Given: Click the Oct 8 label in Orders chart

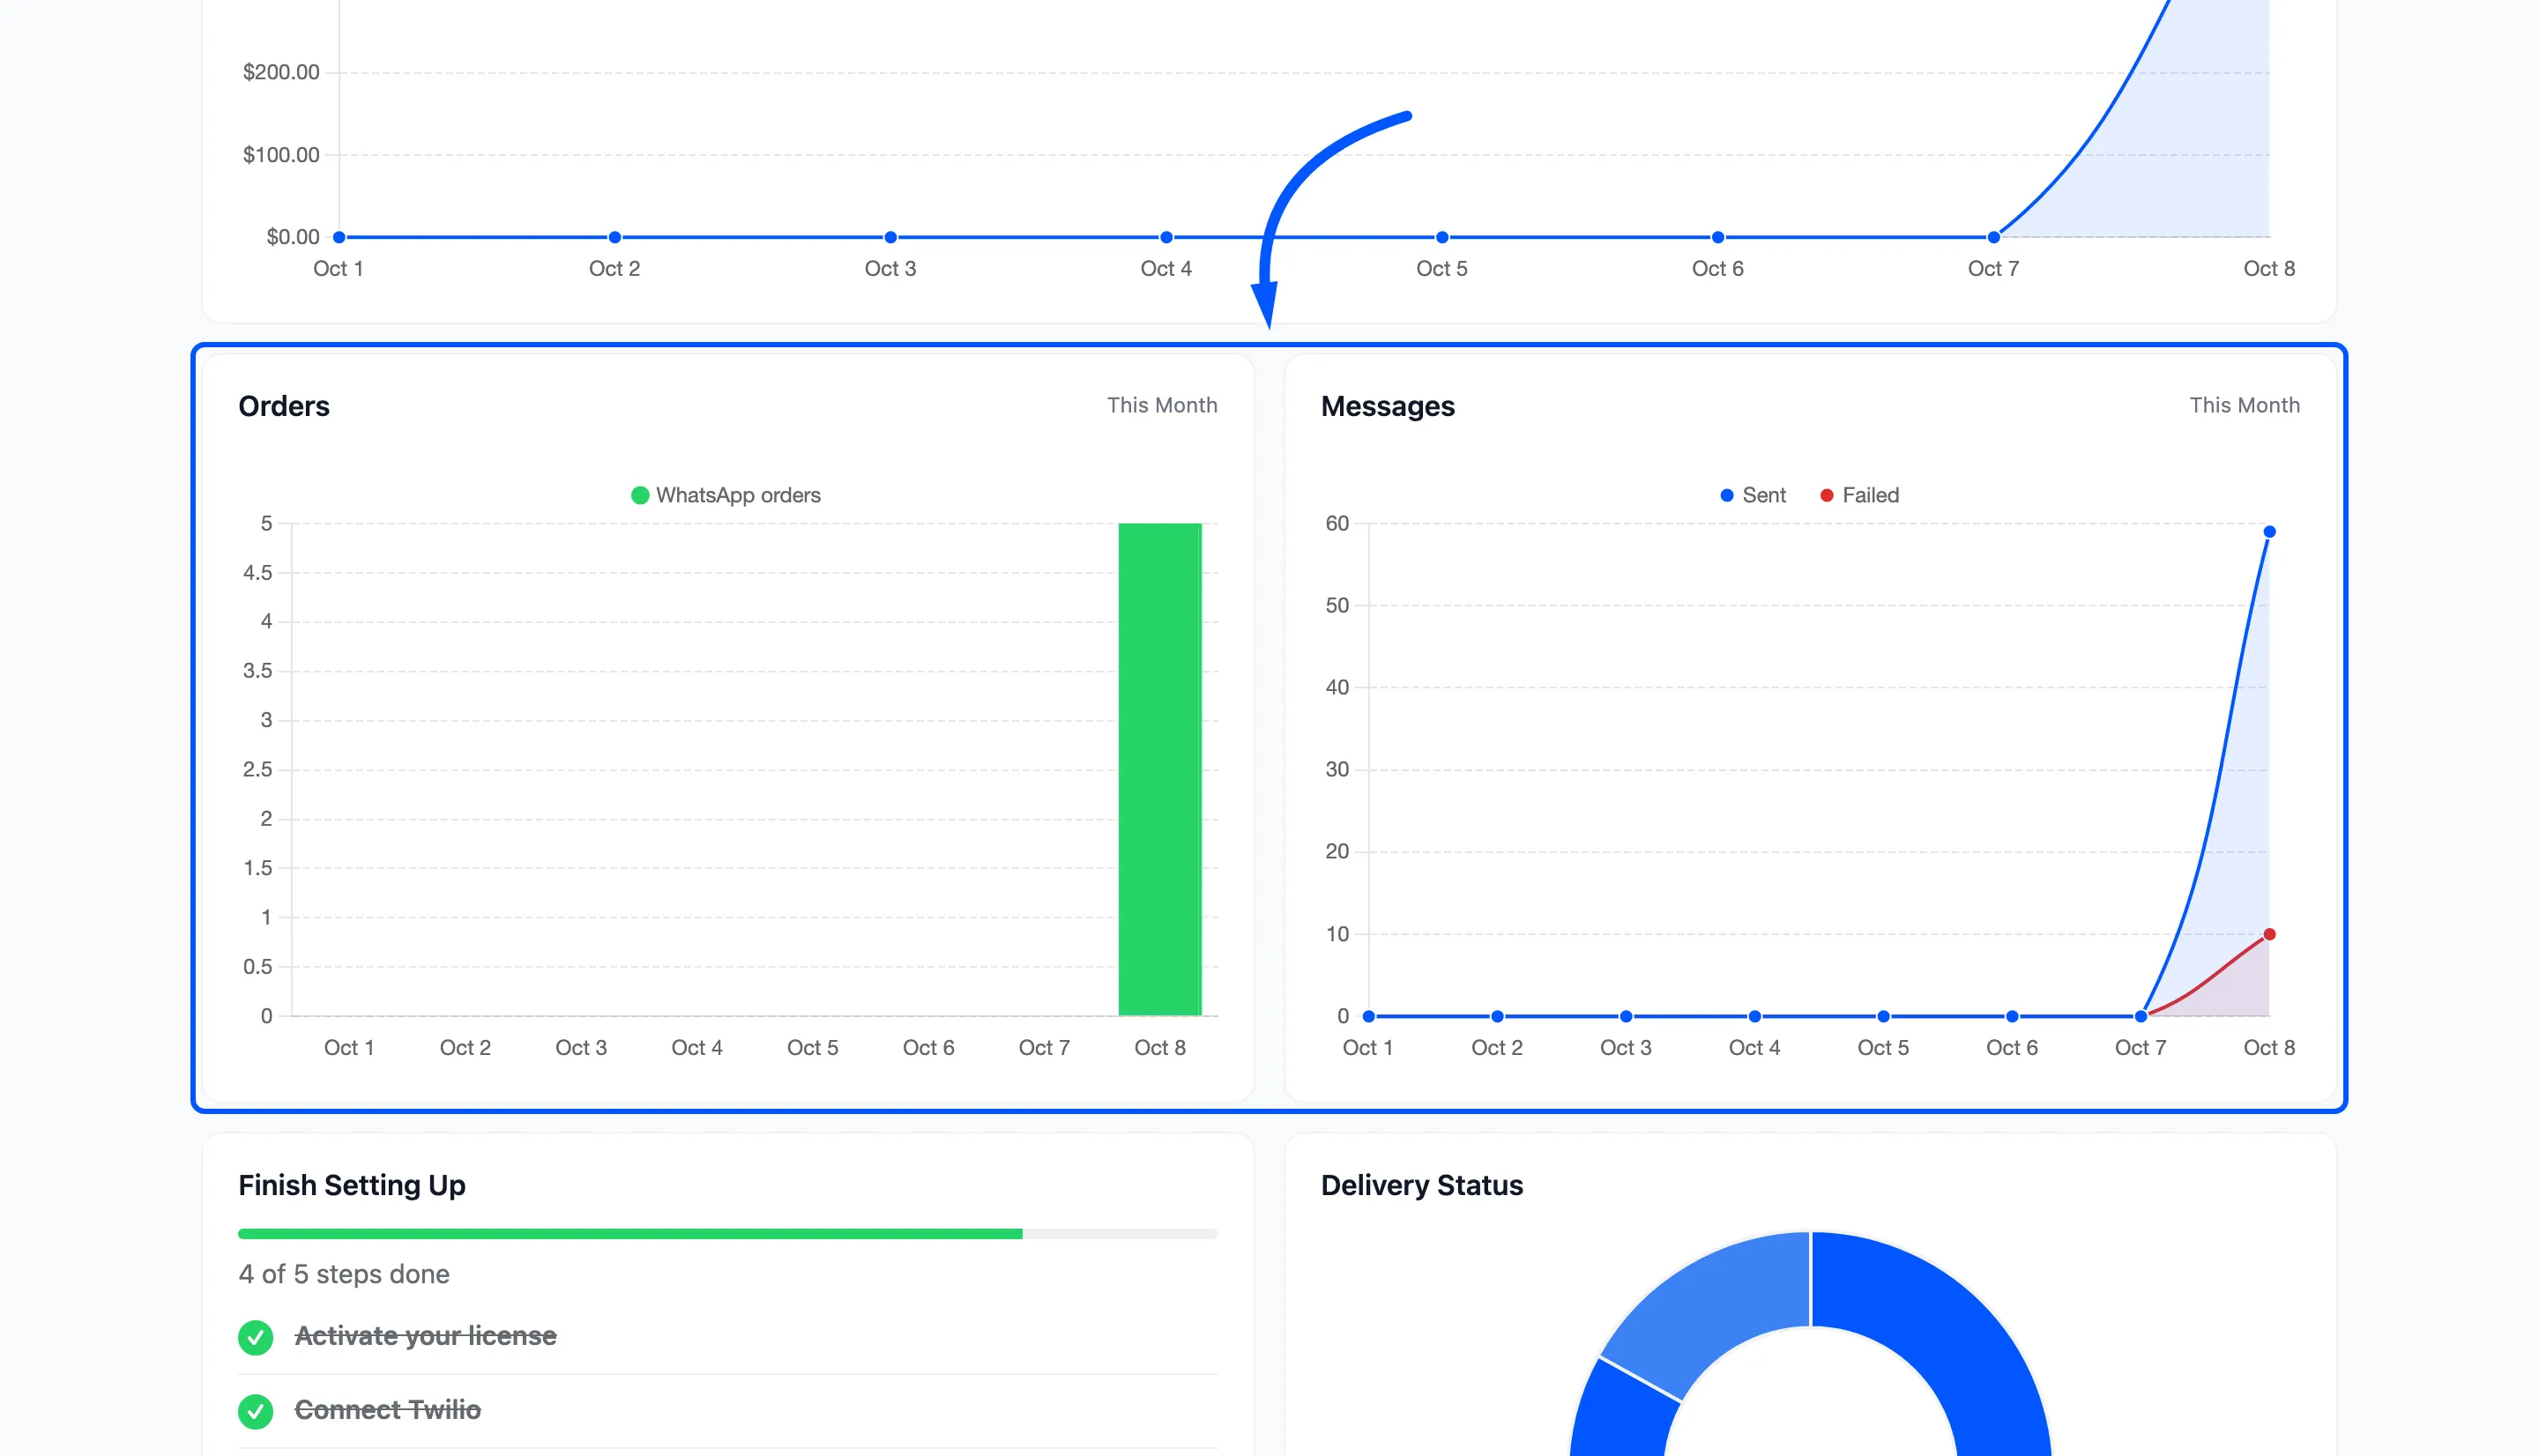Looking at the screenshot, I should 1160,1048.
